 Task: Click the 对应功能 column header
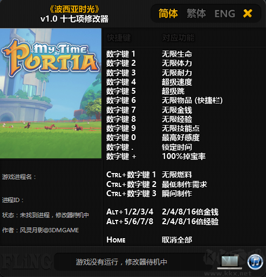[x=178, y=38]
